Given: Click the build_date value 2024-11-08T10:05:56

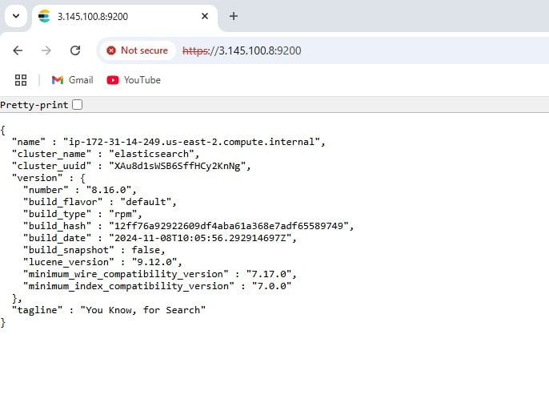Looking at the screenshot, I should coord(200,238).
